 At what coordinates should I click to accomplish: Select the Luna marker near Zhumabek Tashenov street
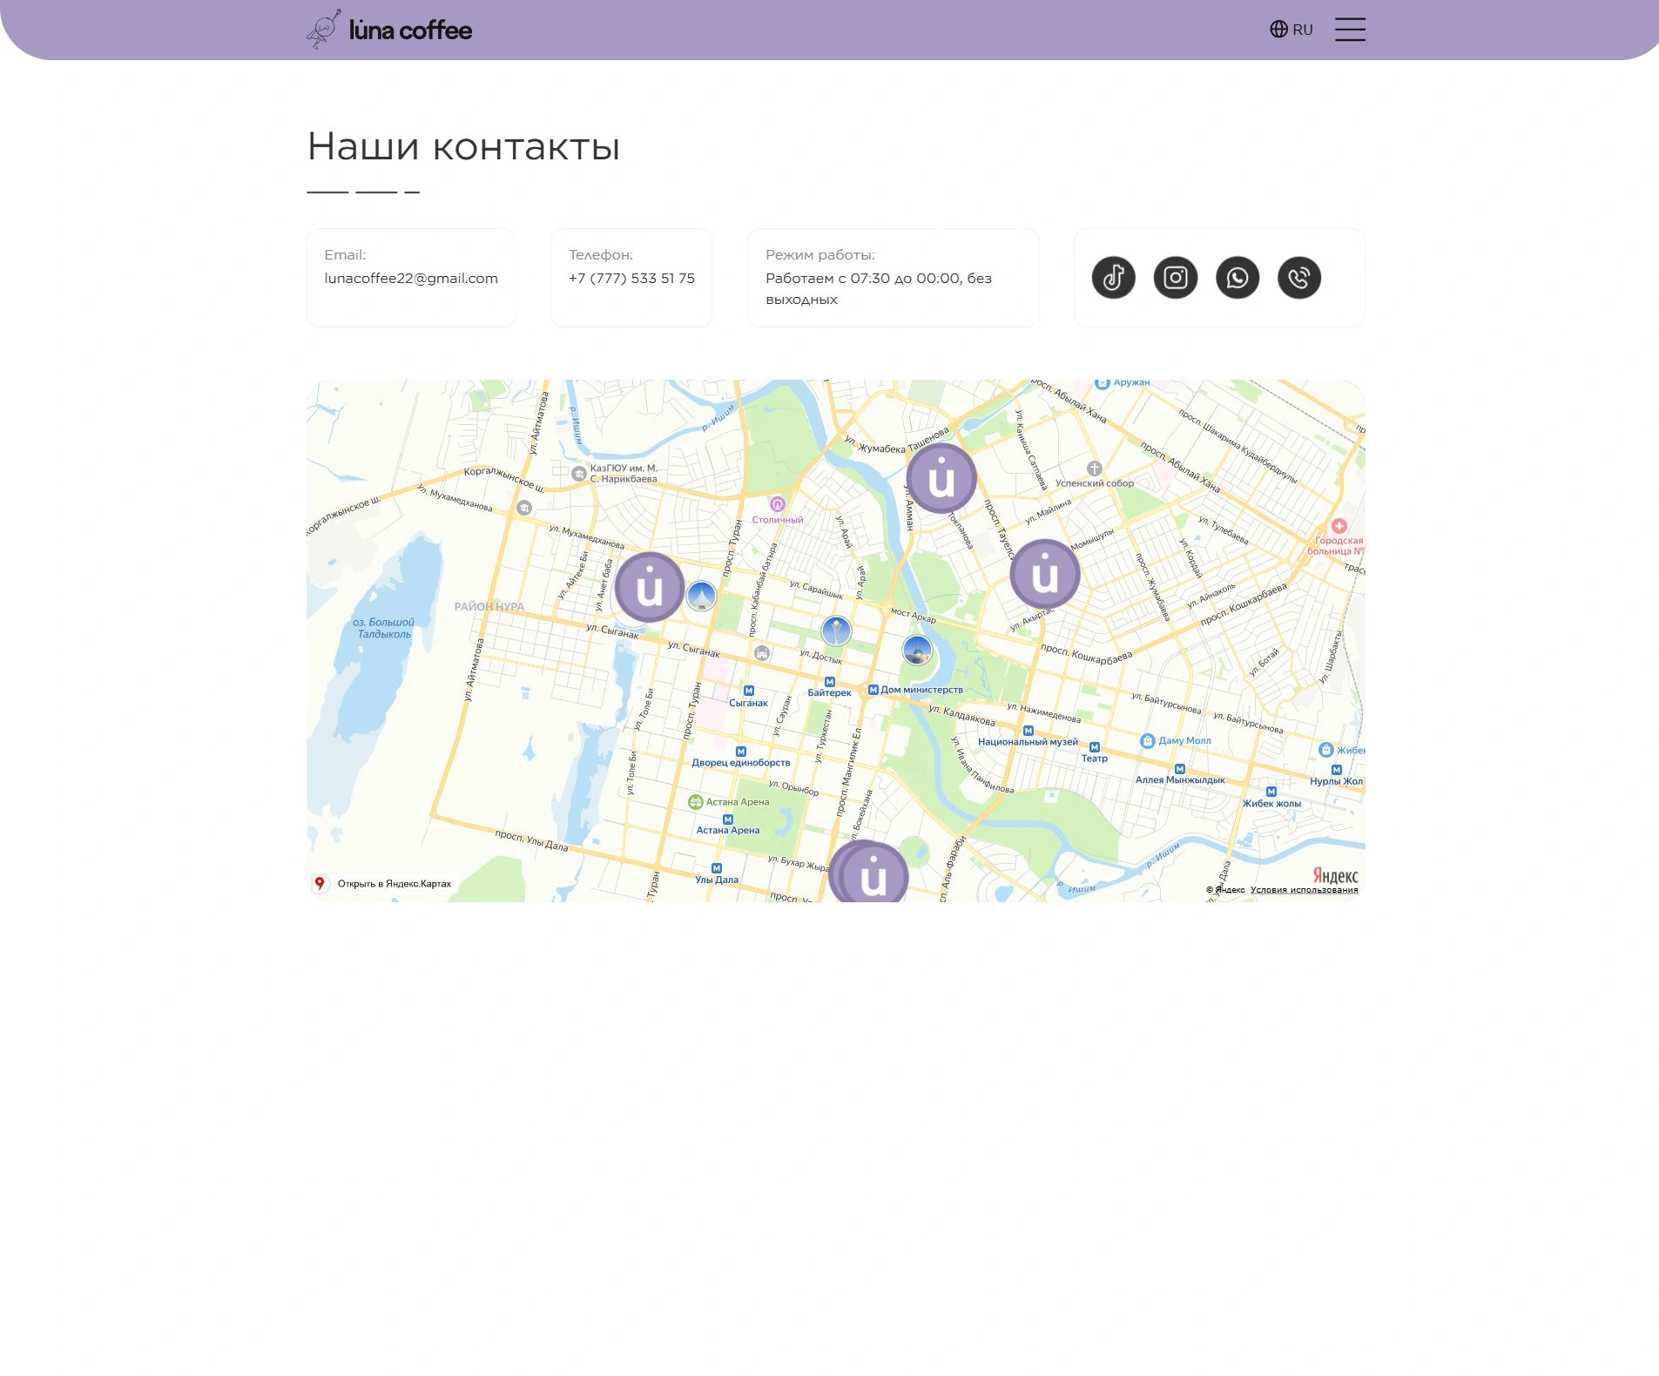point(941,479)
